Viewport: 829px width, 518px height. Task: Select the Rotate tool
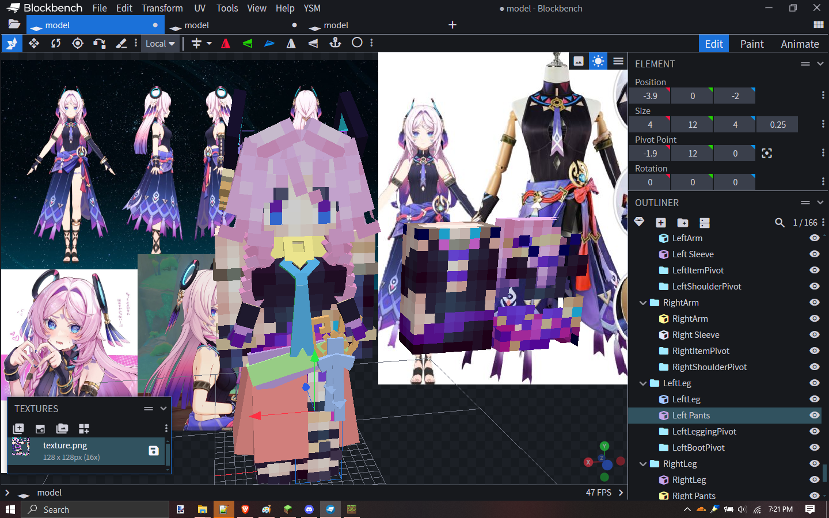[x=56, y=43]
